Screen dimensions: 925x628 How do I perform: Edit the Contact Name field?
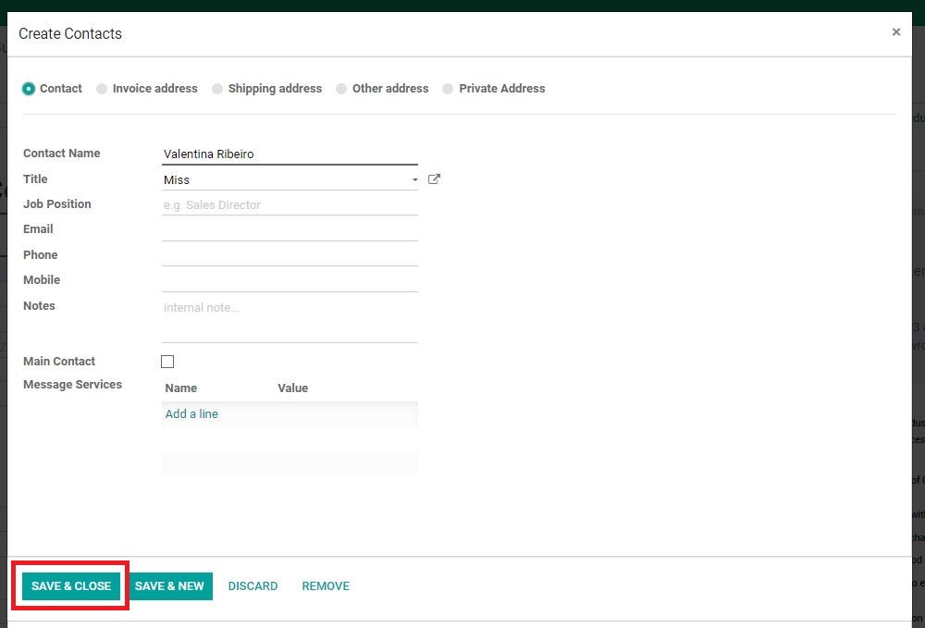290,154
